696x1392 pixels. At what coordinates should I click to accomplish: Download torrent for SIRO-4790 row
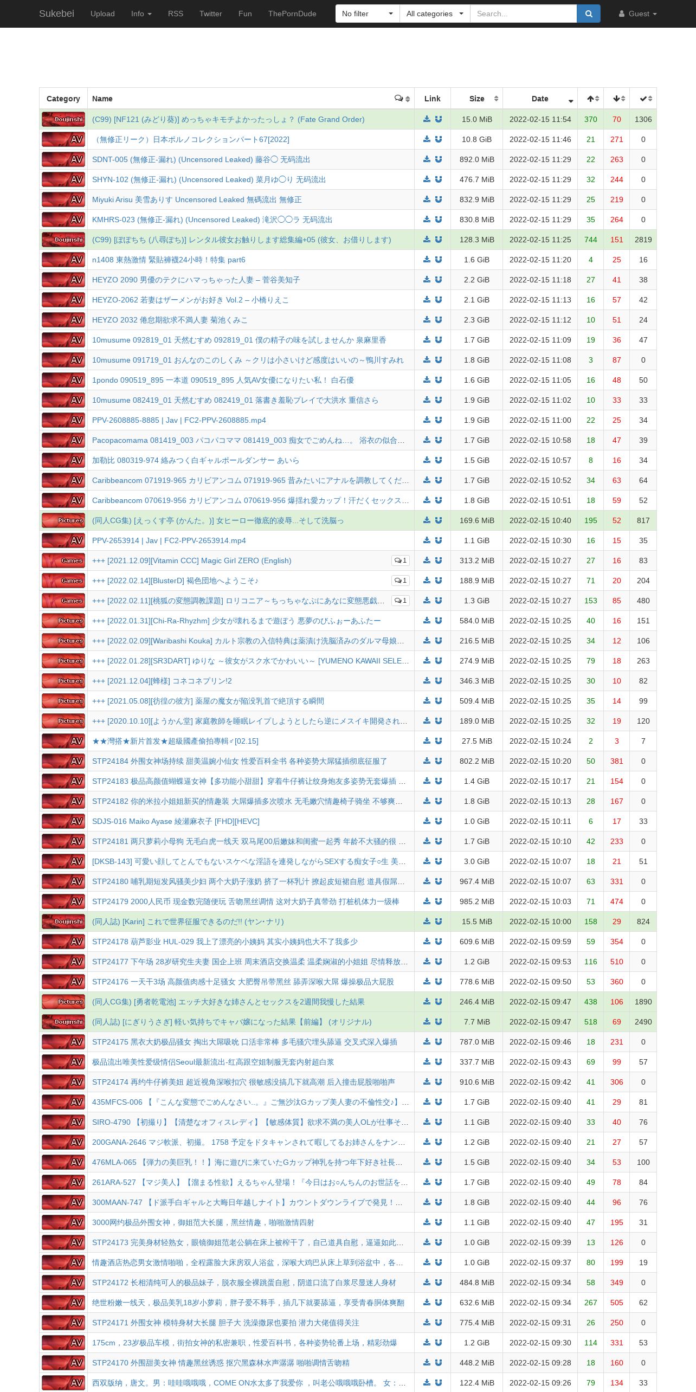pyautogui.click(x=427, y=1122)
